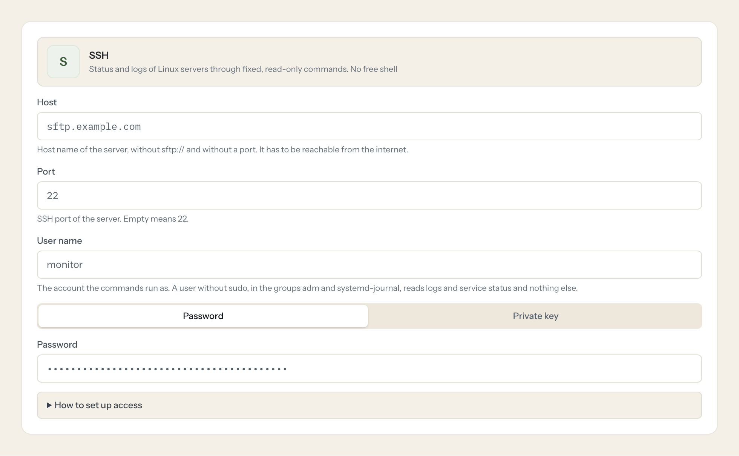The width and height of the screenshot is (739, 456).
Task: Click the Password input box
Action: [x=369, y=369]
